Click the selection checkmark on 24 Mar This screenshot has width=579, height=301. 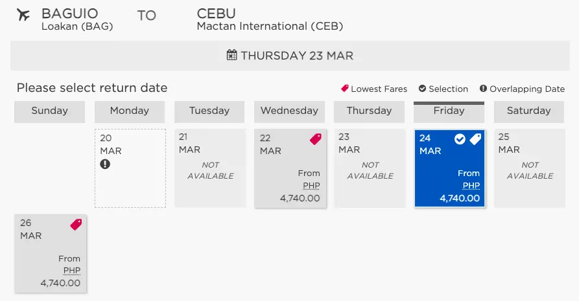coord(460,139)
